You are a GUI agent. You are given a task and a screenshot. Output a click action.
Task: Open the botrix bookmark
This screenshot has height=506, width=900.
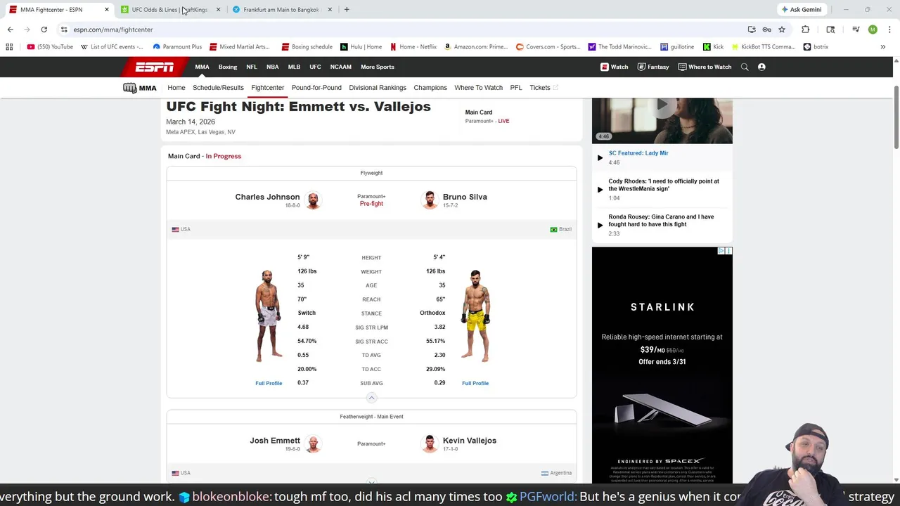[x=816, y=47]
